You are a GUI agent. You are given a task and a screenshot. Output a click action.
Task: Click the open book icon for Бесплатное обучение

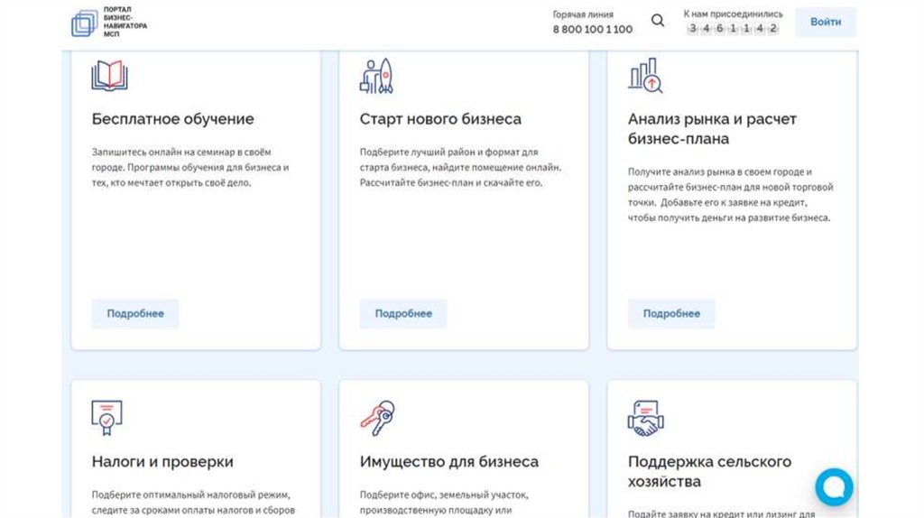109,76
